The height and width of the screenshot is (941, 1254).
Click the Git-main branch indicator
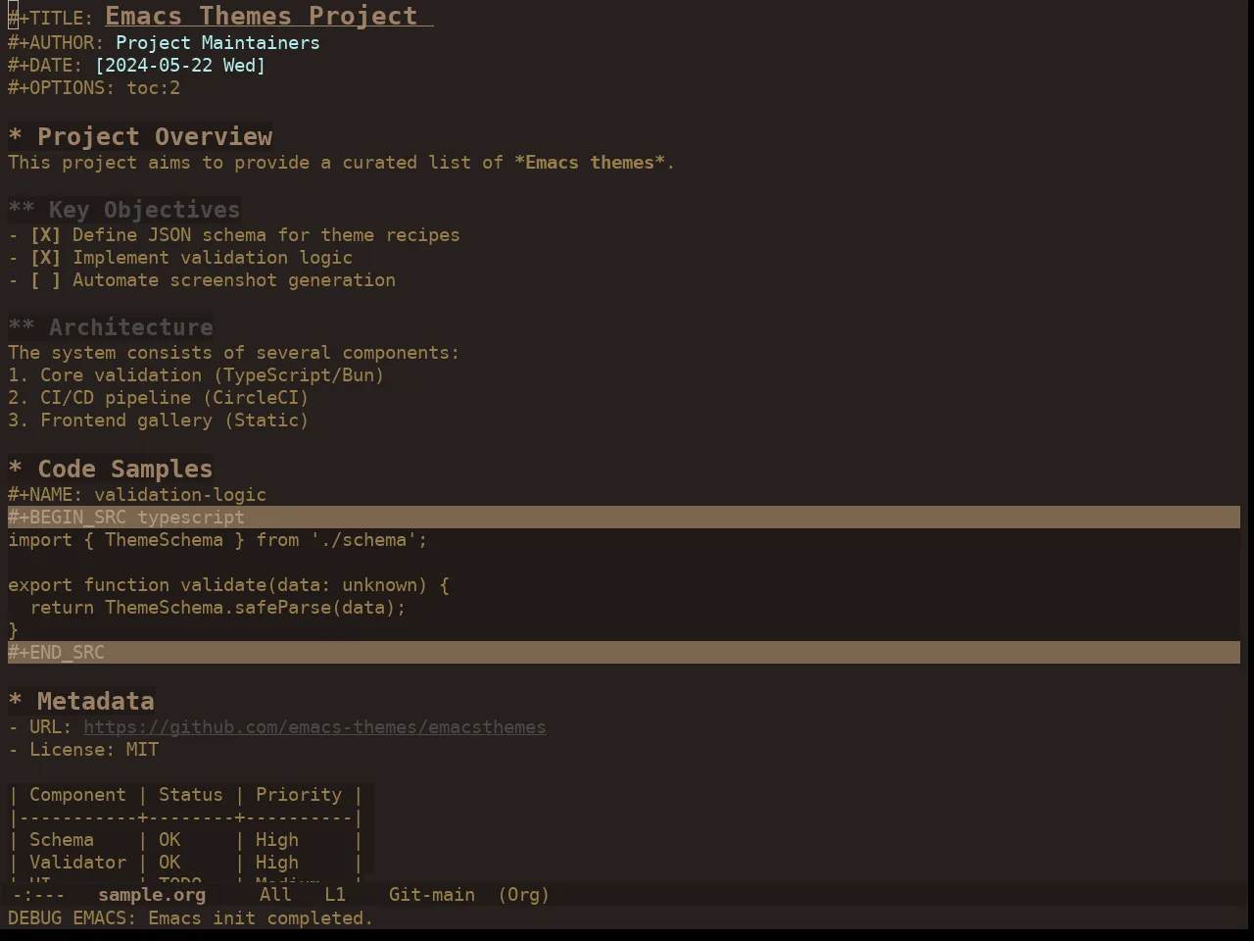tap(432, 895)
